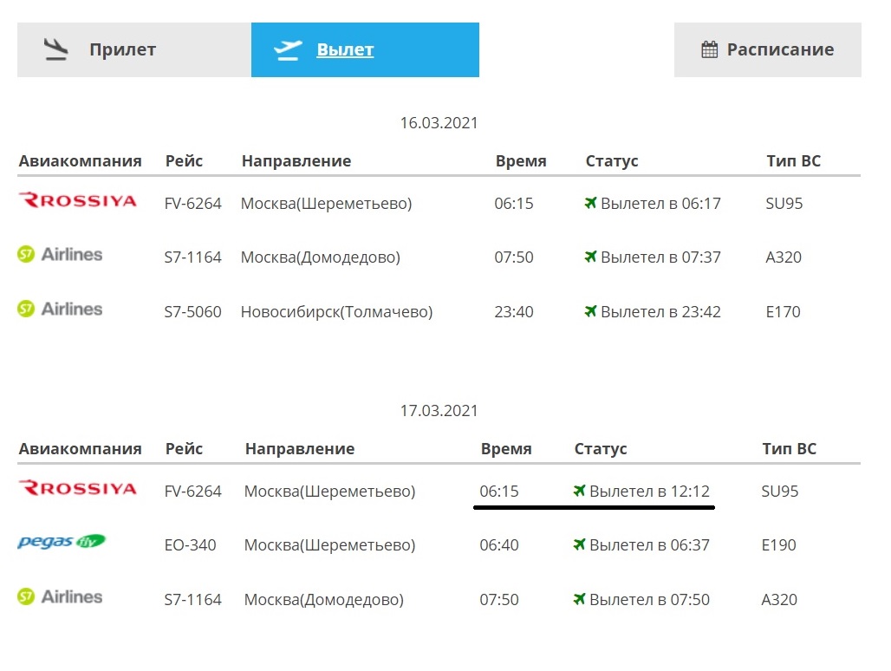Click Тип ВС header in the 17.03.2021 table

pos(790,449)
